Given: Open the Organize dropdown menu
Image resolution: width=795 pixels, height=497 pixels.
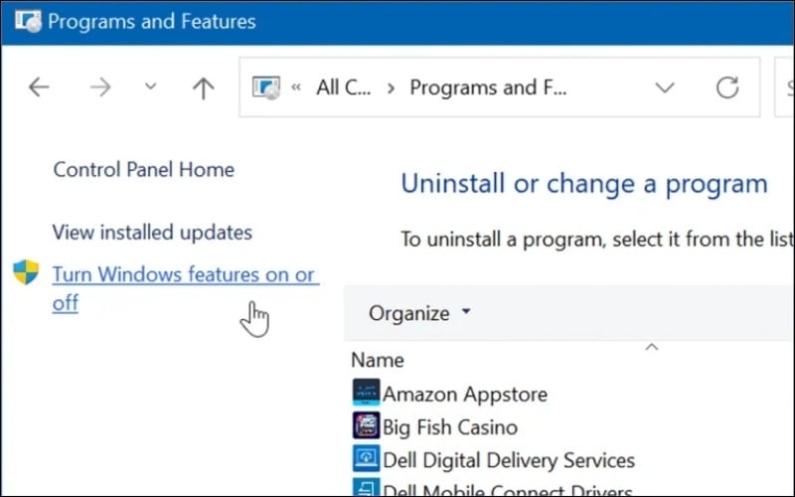Looking at the screenshot, I should pyautogui.click(x=420, y=313).
